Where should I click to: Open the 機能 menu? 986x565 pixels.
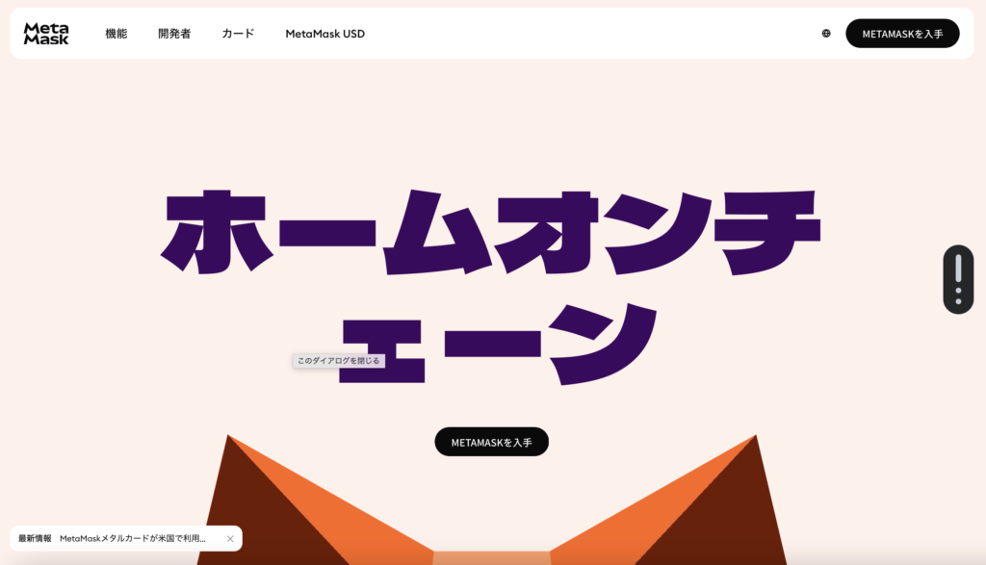116,34
